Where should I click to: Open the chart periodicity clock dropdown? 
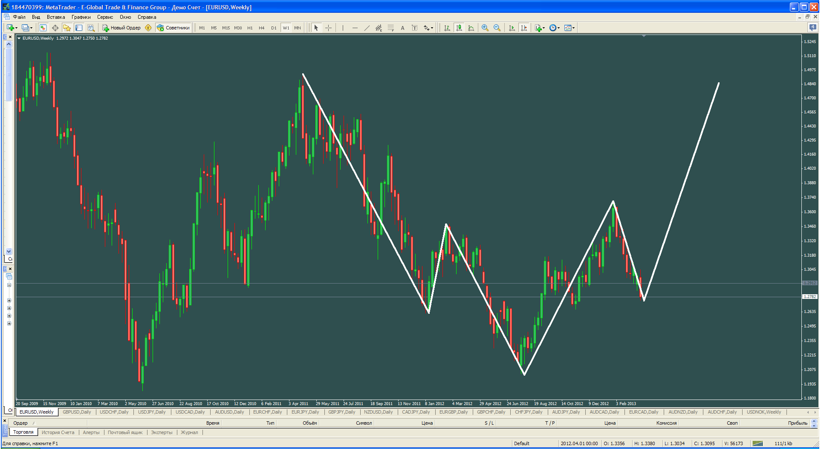[x=554, y=28]
